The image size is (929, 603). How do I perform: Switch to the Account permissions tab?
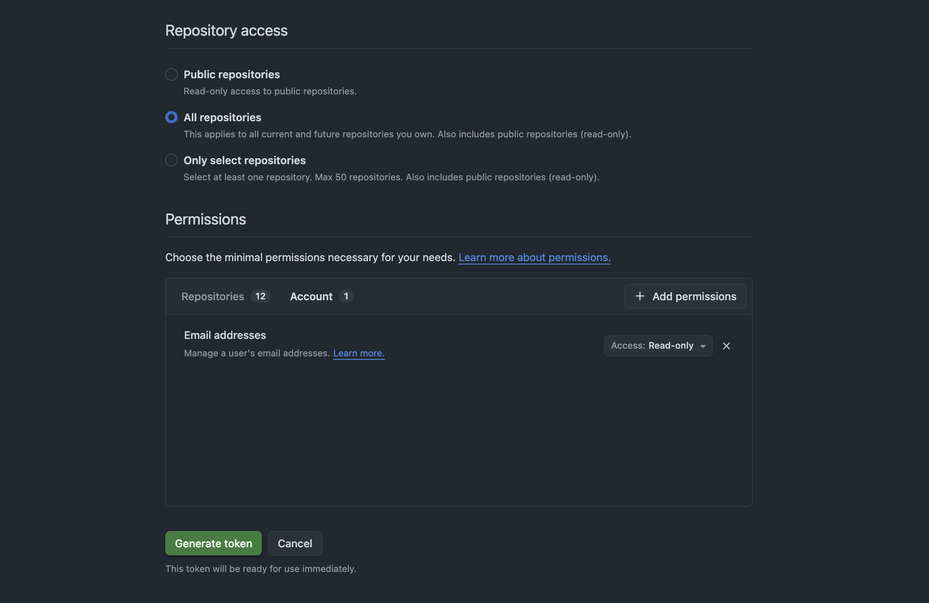coord(311,296)
